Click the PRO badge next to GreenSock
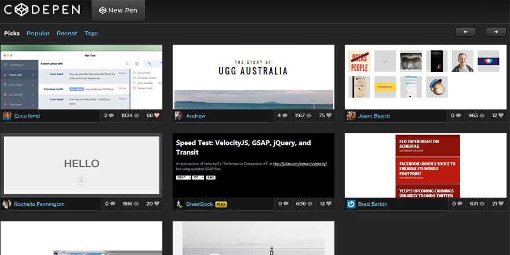510x255 pixels. (221, 204)
